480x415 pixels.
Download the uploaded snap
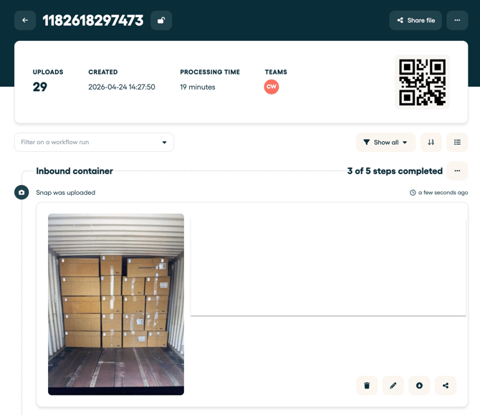pyautogui.click(x=419, y=386)
